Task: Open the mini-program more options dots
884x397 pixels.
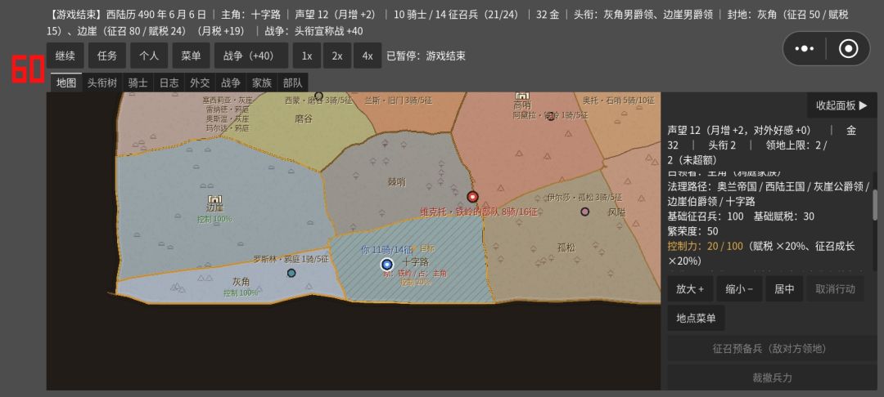Action: [x=804, y=49]
